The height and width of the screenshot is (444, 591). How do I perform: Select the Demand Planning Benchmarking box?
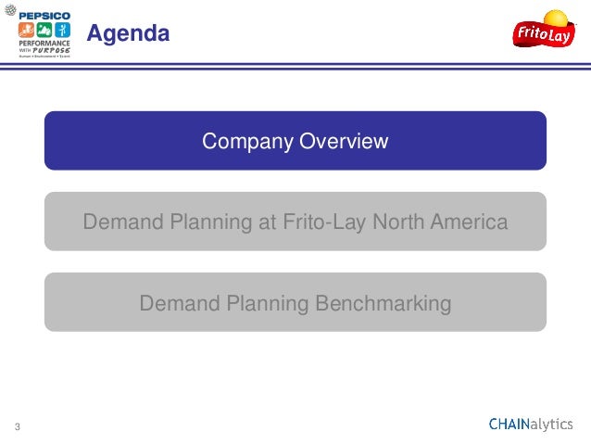[295, 302]
